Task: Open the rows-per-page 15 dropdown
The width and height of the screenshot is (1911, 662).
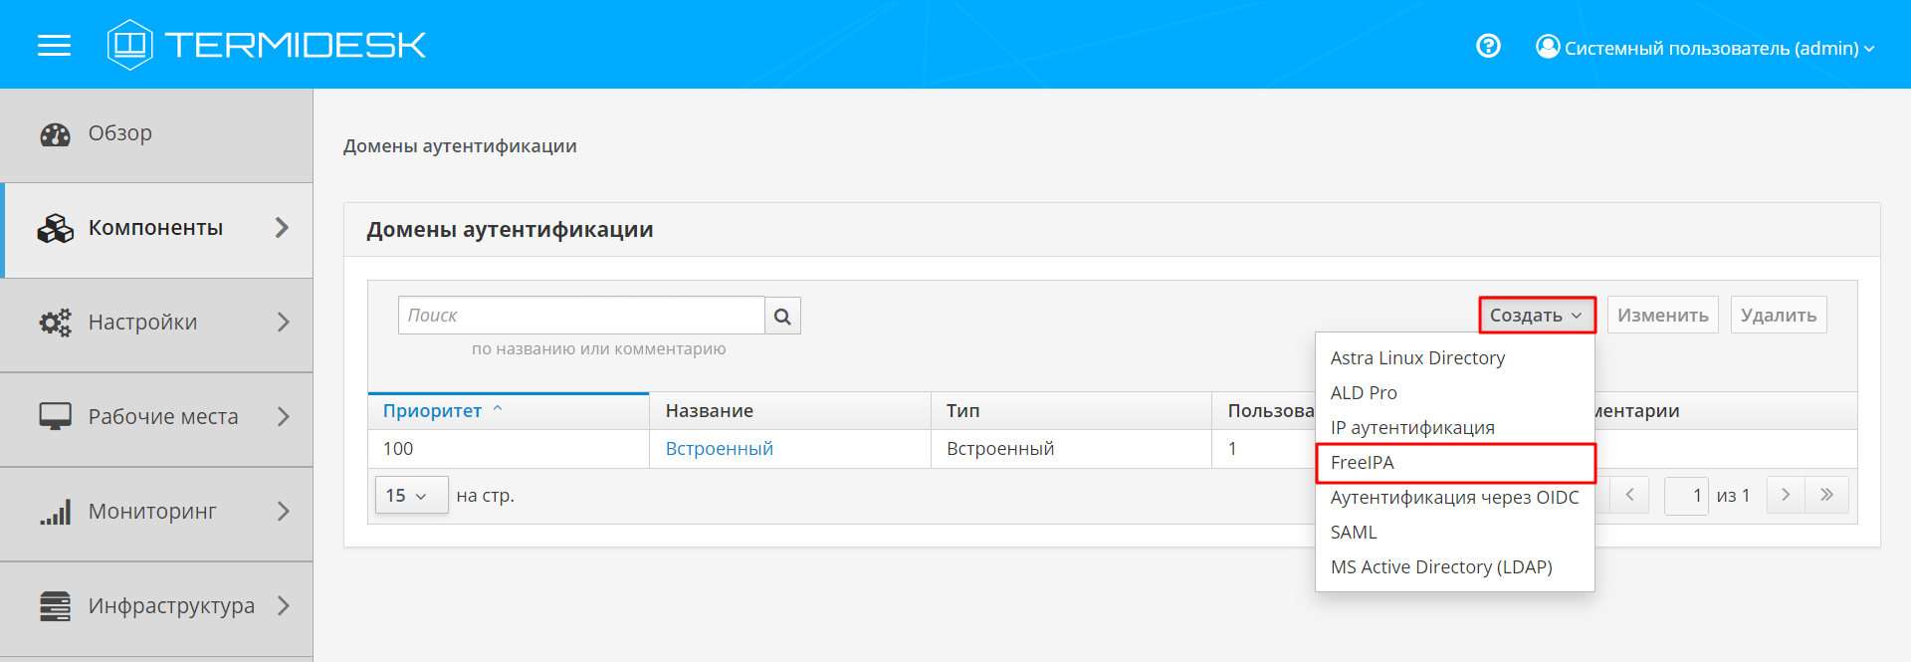Action: click(410, 495)
